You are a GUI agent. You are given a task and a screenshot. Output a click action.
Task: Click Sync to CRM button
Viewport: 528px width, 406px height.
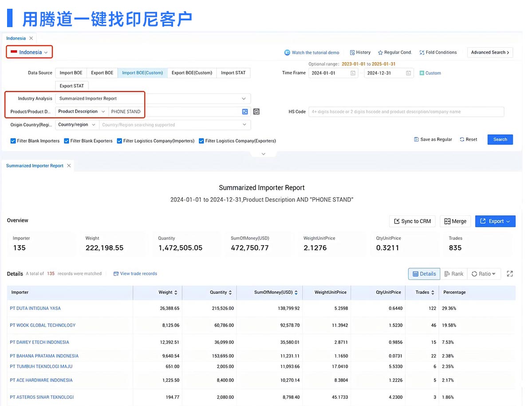[412, 221]
